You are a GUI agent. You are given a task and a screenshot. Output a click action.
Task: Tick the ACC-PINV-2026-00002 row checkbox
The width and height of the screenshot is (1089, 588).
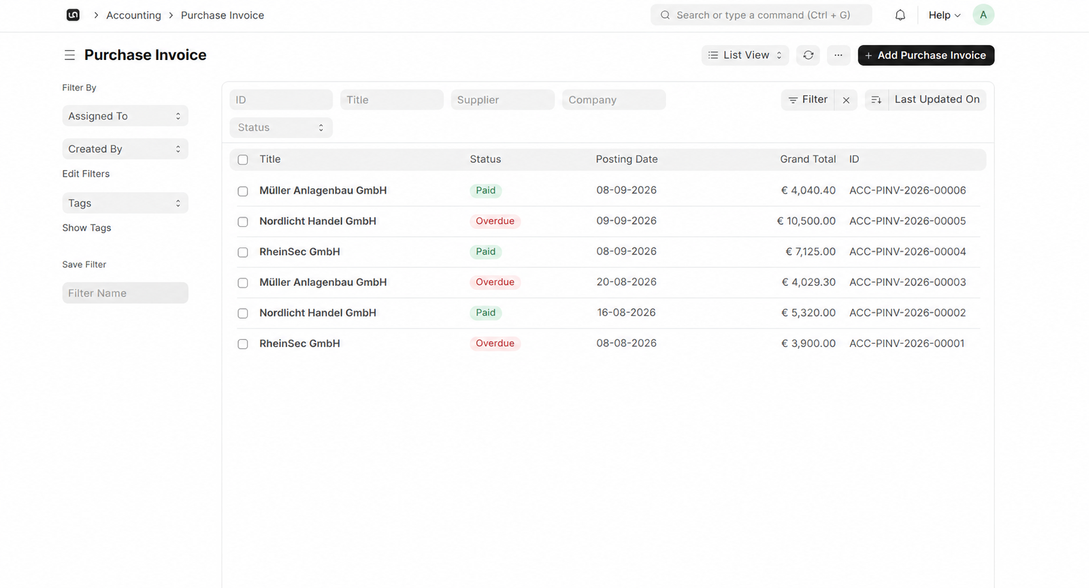click(243, 313)
